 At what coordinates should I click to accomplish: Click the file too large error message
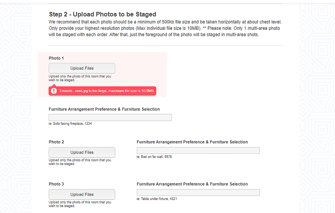coord(107,91)
